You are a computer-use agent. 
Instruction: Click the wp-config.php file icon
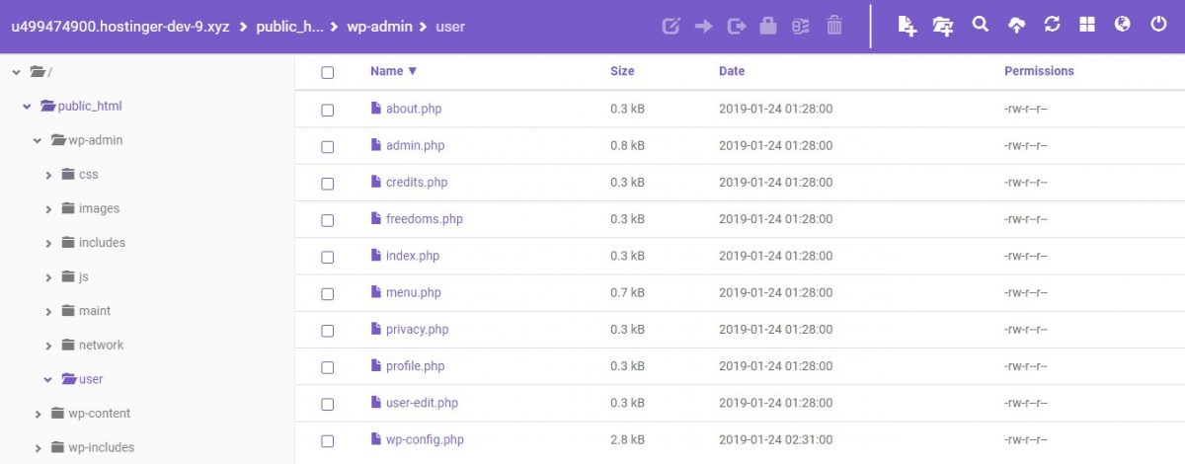(376, 439)
